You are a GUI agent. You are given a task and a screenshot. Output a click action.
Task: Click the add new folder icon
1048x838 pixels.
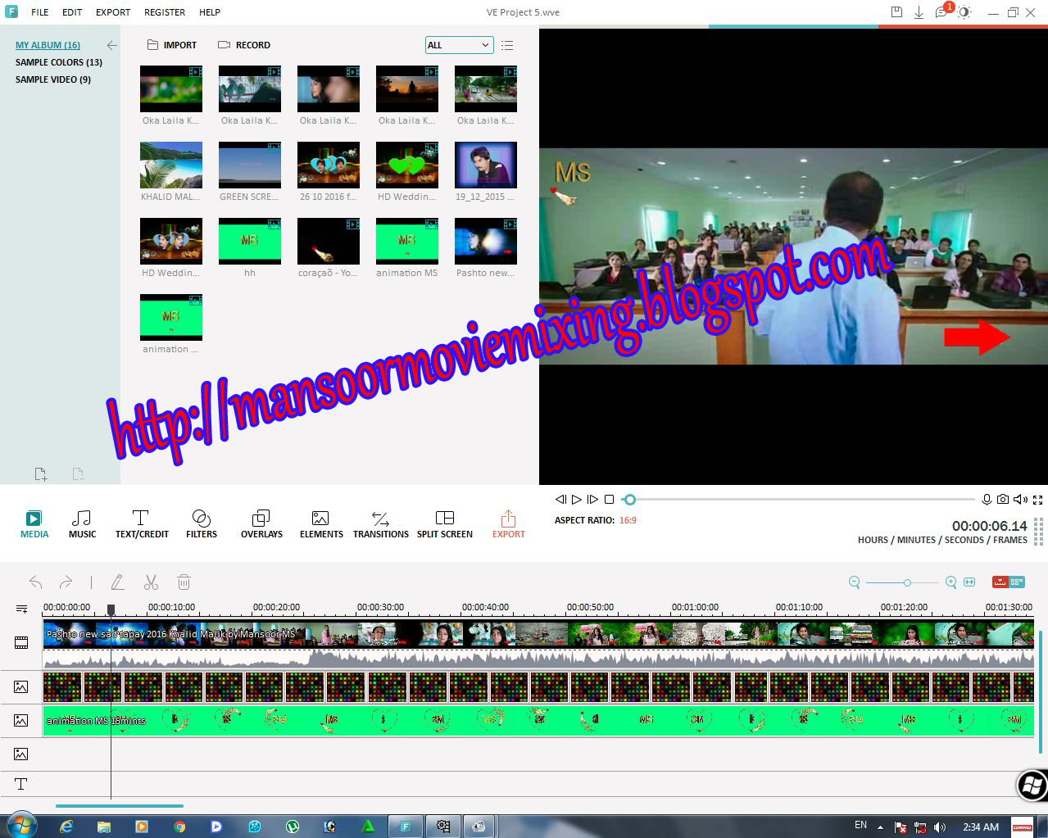pos(41,473)
